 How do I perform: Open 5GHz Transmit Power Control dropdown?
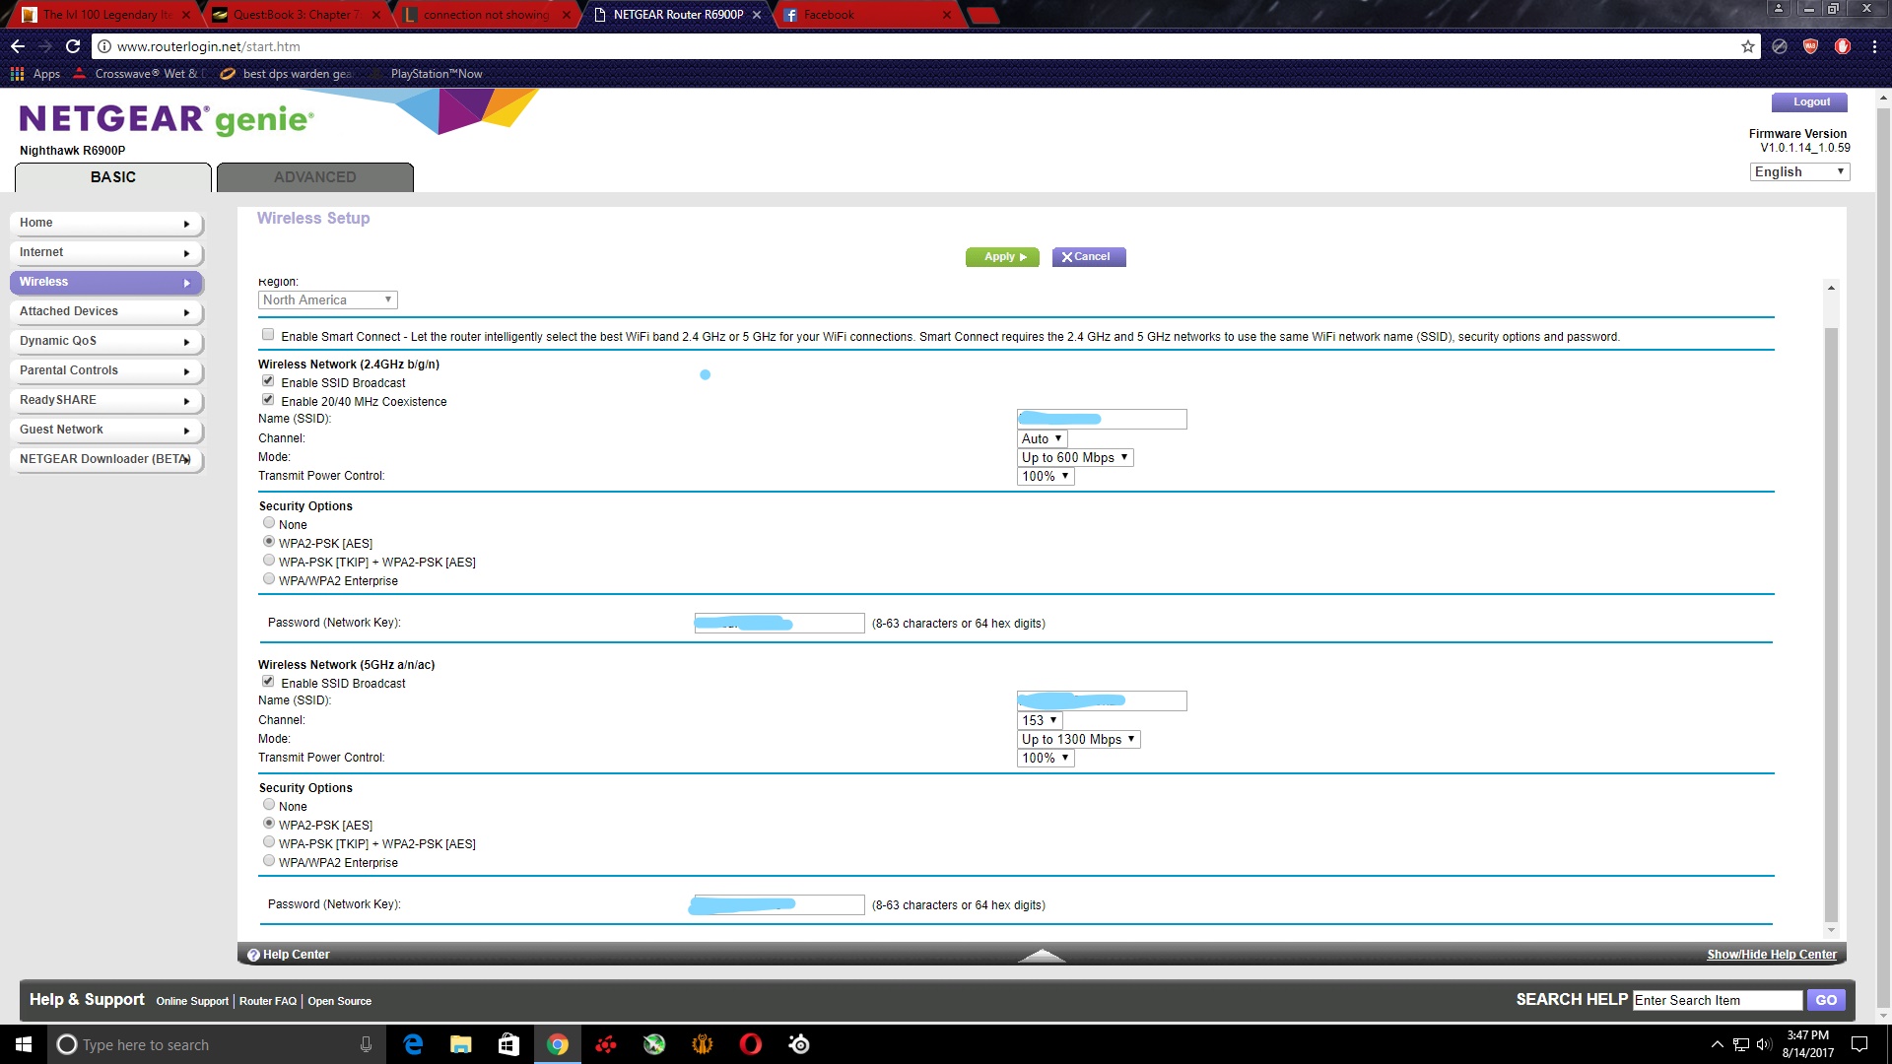[x=1046, y=759]
